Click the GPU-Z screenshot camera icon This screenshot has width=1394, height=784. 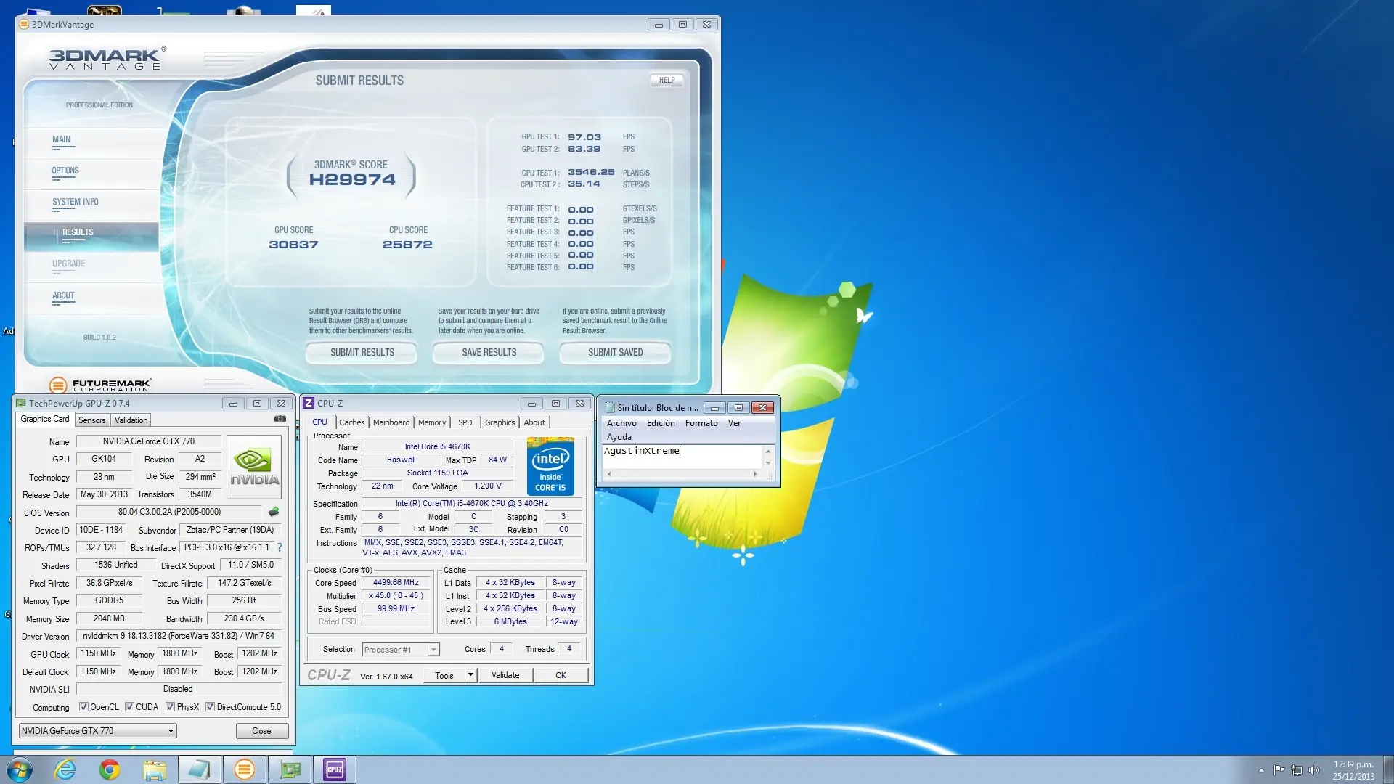(280, 419)
